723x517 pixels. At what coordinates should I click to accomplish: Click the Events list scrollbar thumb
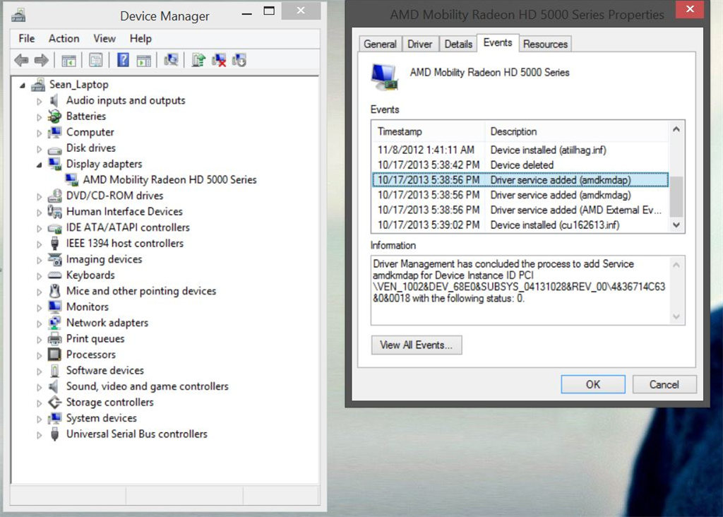point(676,196)
